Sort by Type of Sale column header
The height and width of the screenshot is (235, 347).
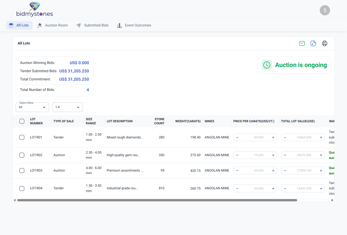tap(63, 121)
